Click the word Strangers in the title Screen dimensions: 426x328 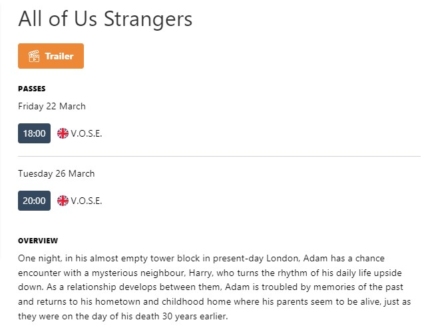pyautogui.click(x=148, y=19)
